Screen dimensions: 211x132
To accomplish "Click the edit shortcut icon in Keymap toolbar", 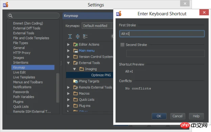I will pyautogui.click(x=85, y=36).
